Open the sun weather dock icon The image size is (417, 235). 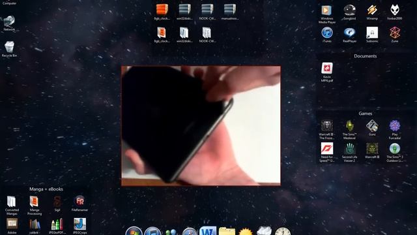pos(246,231)
